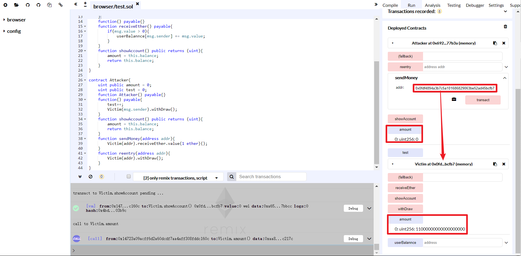Click the code editor vertical scrollbar
This screenshot has height=256, width=521.
(376, 112)
